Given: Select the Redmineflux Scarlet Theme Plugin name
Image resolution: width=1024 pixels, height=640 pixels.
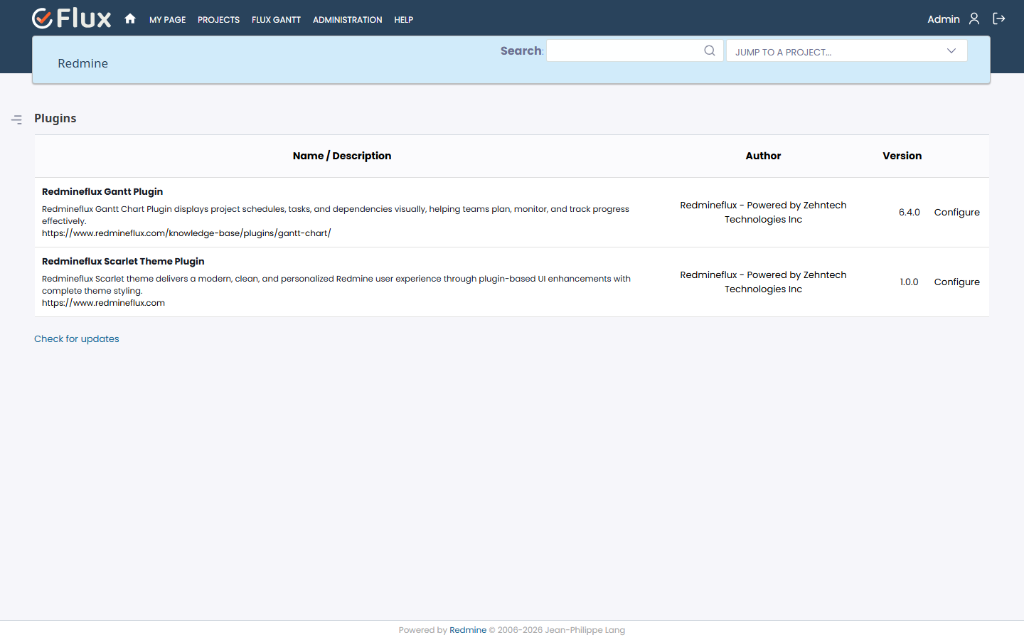Looking at the screenshot, I should click(123, 261).
